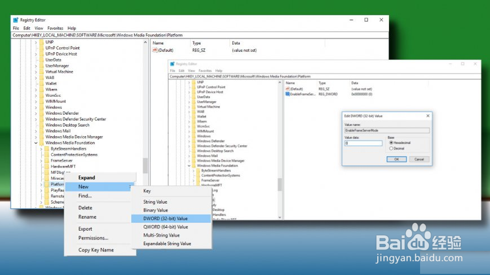Screen dimensions: 490x275
Task: Expand the WIMMount node in front window
Action: [36, 101]
